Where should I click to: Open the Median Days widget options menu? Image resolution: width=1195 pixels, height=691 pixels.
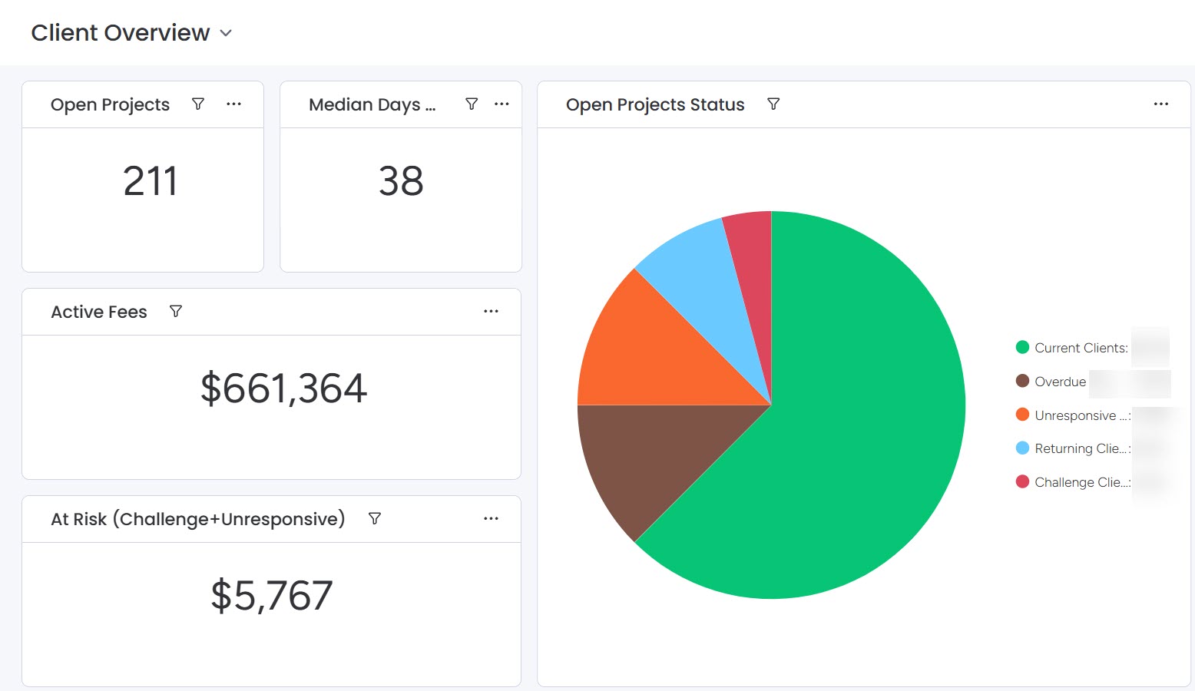coord(502,104)
